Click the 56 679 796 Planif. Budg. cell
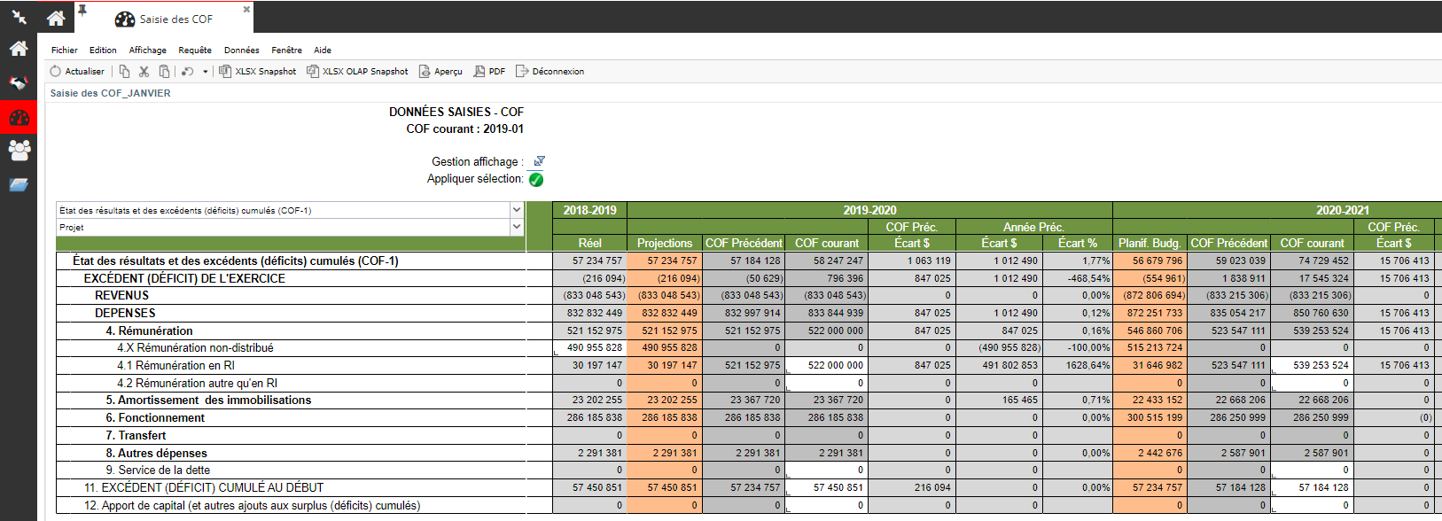 click(x=1149, y=260)
